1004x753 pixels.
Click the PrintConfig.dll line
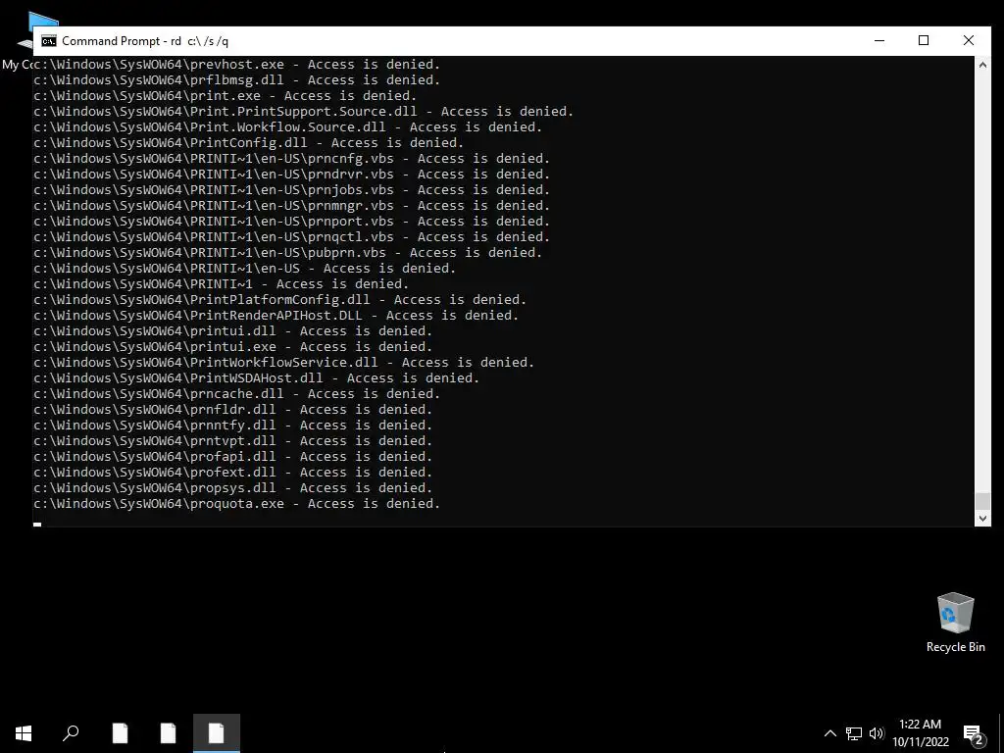point(248,143)
